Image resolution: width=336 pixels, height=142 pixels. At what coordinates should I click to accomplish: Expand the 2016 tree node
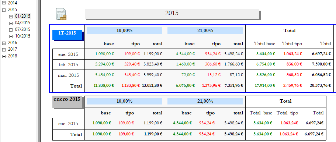pyautogui.click(x=4, y=43)
